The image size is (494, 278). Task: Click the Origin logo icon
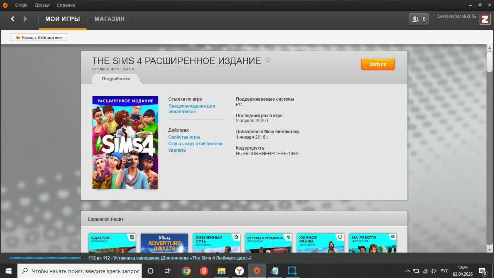pos(5,5)
